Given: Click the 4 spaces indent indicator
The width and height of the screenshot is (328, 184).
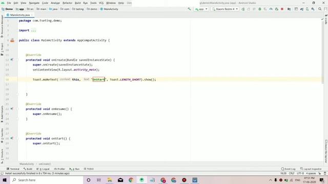Looking at the screenshot, I should (311, 173).
